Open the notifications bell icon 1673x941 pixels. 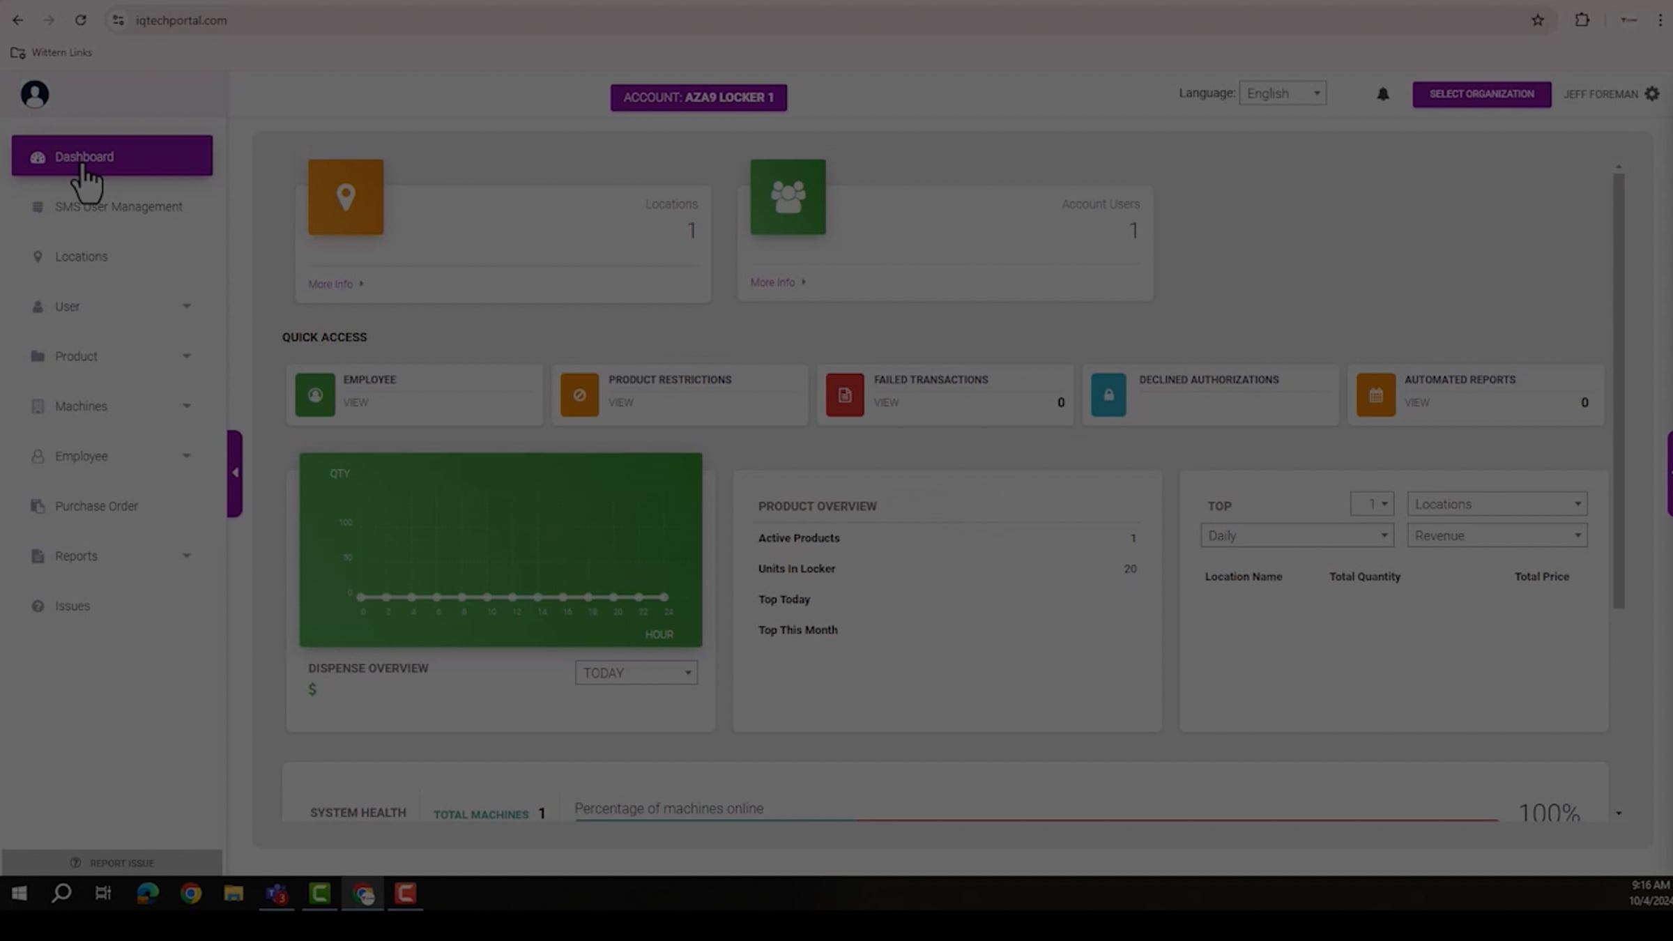(x=1383, y=94)
